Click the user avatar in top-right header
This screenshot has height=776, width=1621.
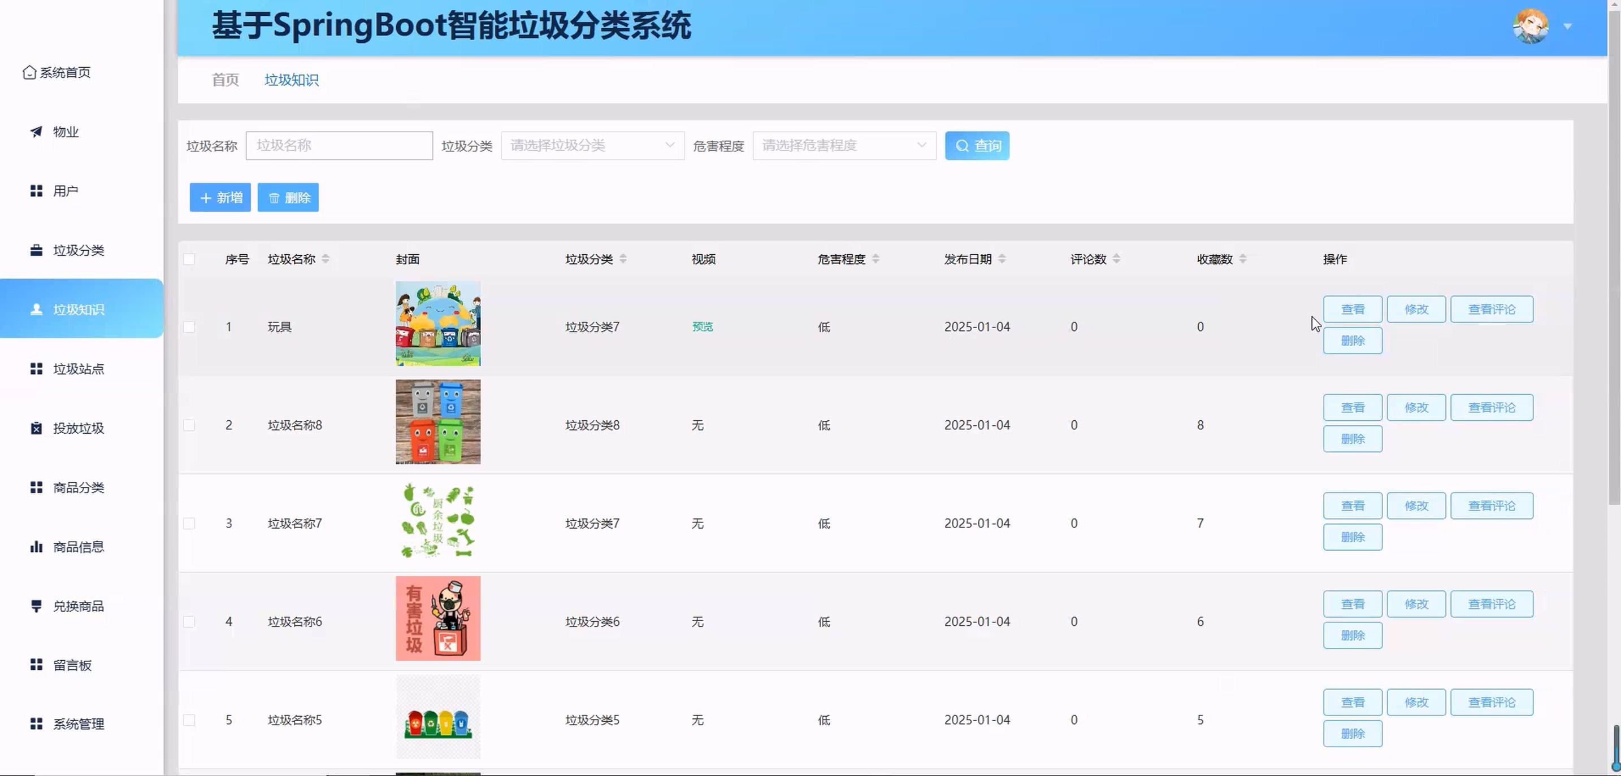(1530, 27)
